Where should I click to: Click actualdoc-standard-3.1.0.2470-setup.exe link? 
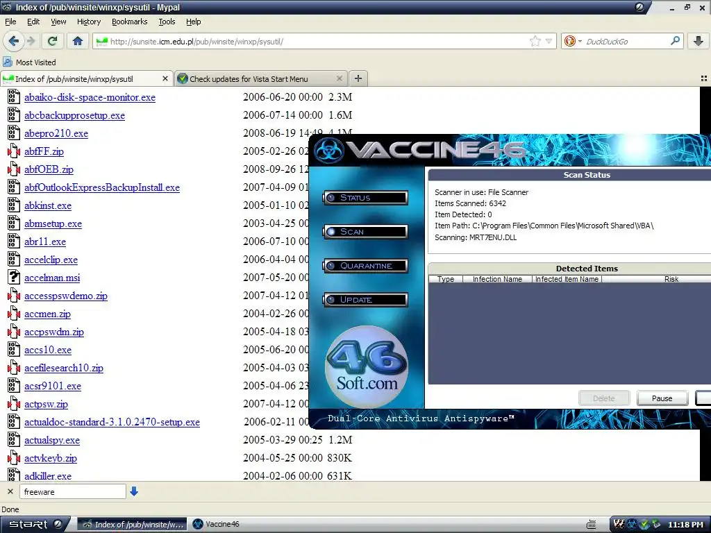pos(112,422)
